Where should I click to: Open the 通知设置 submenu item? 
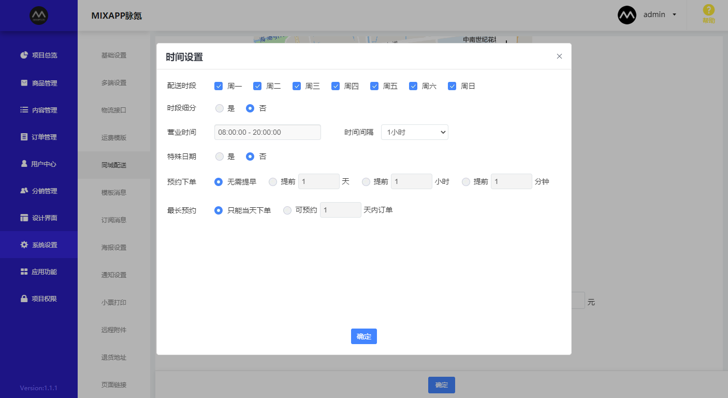point(114,275)
